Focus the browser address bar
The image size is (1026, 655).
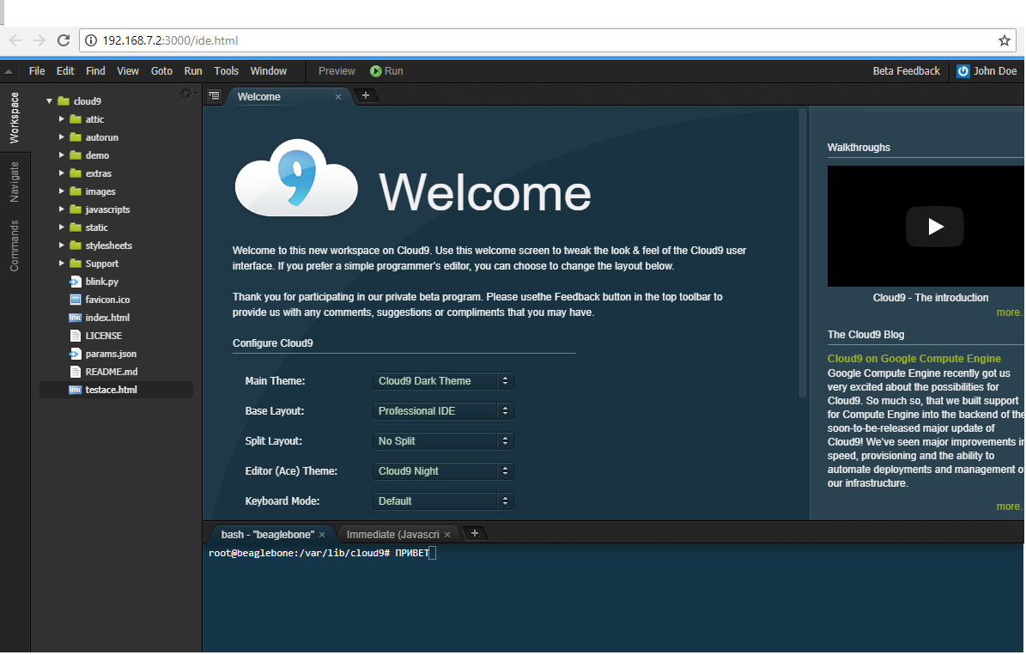pyautogui.click(x=546, y=40)
